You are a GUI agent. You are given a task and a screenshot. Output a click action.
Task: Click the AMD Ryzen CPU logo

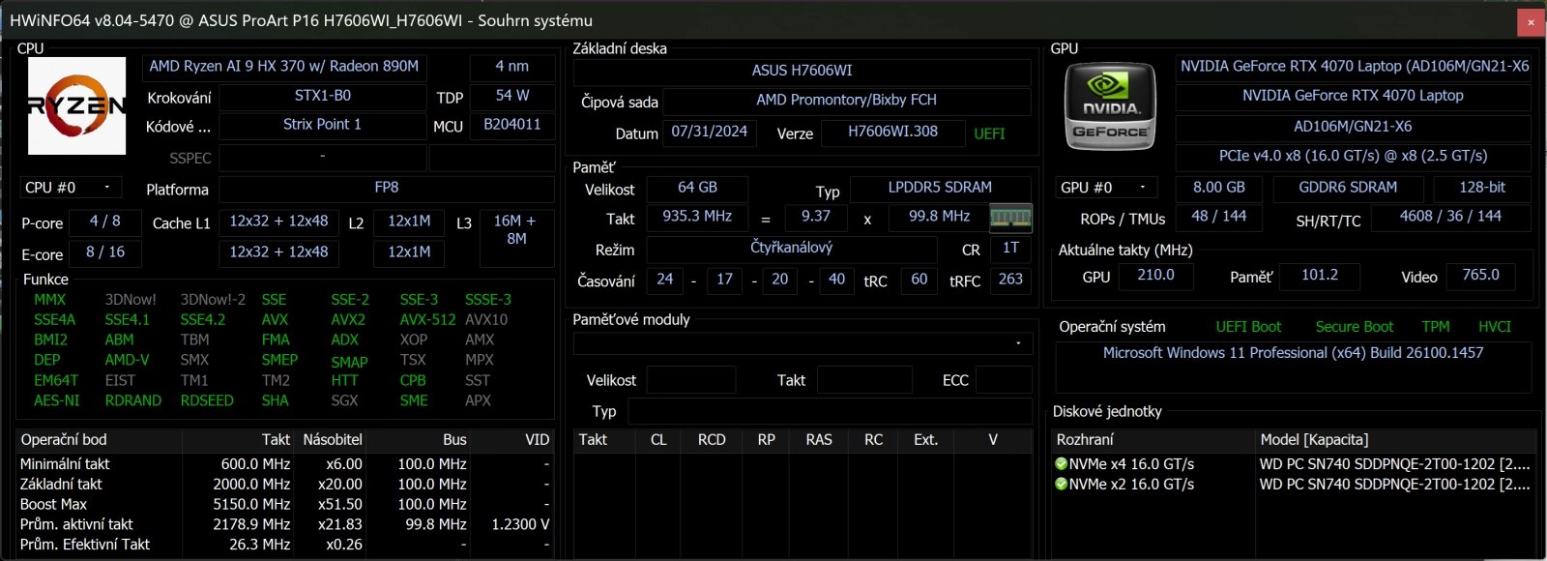(76, 105)
